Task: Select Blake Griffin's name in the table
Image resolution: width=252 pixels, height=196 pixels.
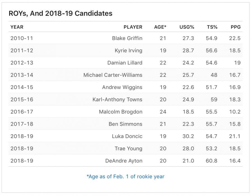Action: 127,38
